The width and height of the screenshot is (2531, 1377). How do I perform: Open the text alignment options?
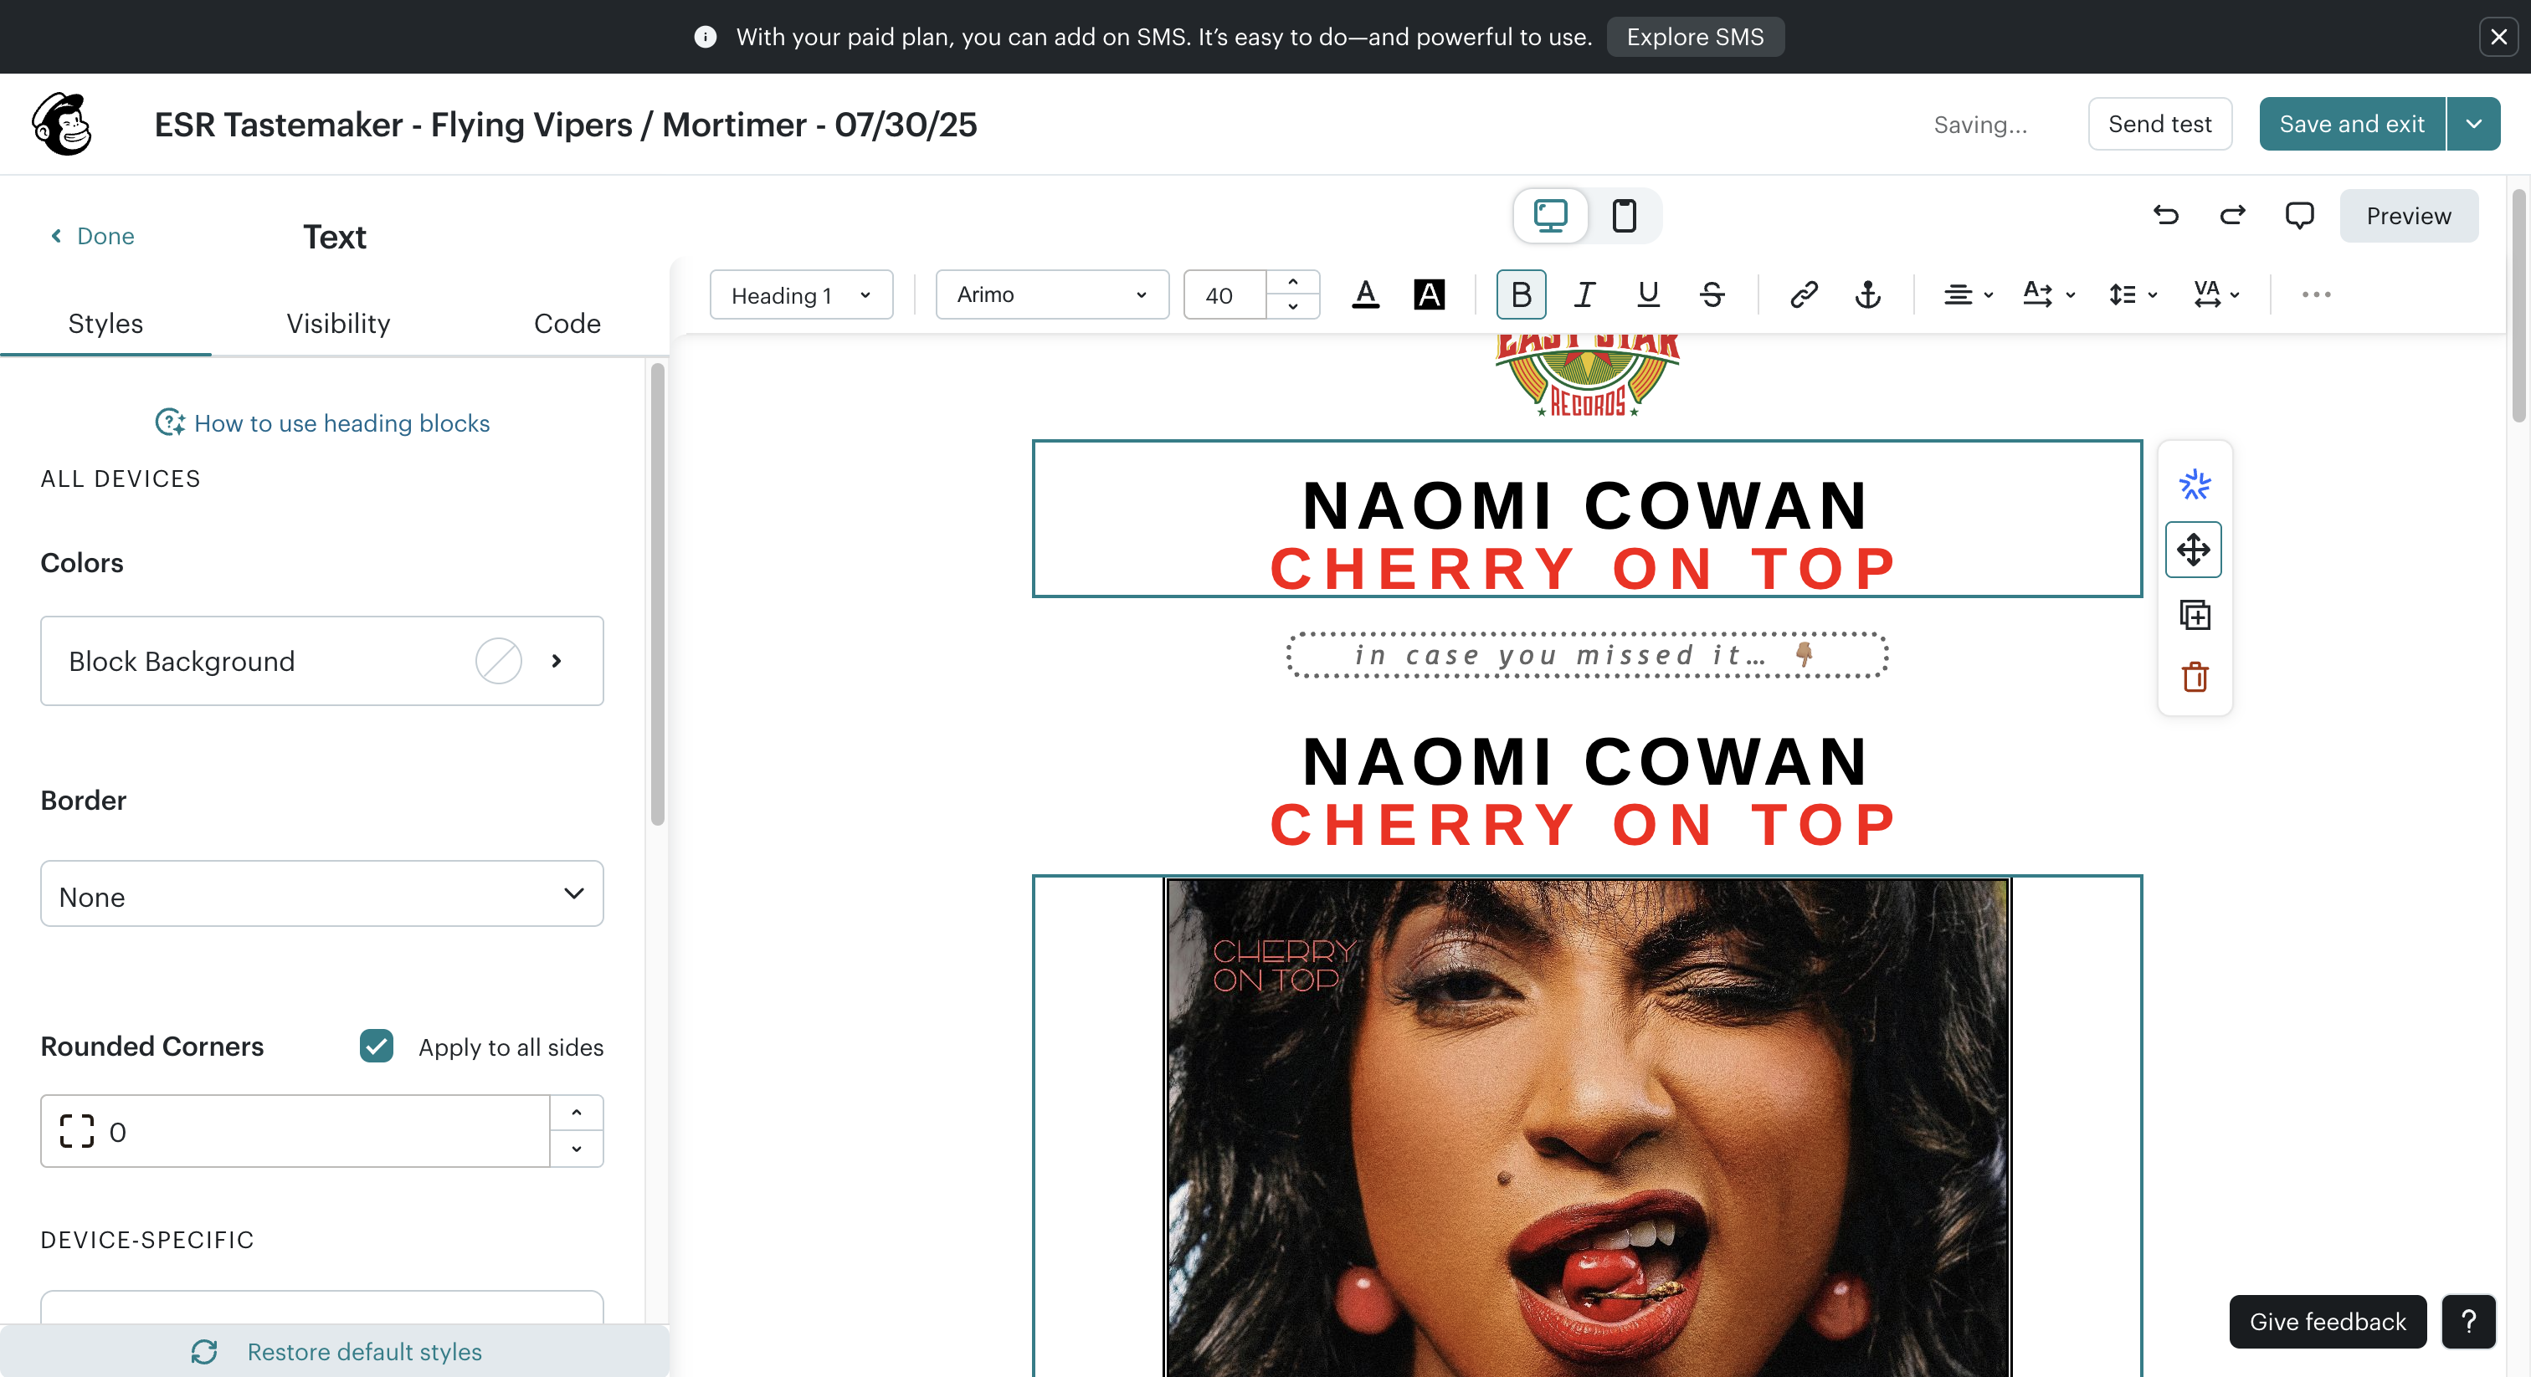(x=1968, y=294)
